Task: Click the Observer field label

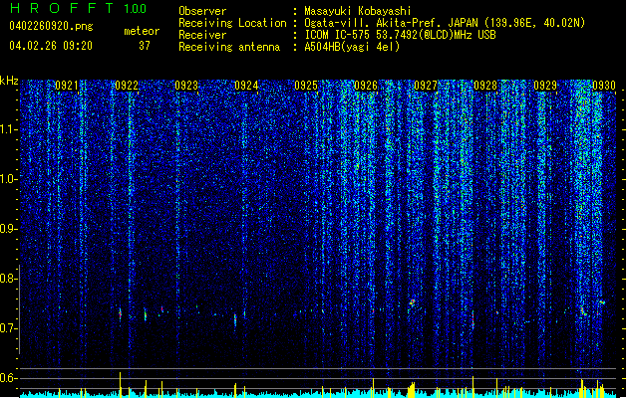Action: (x=202, y=11)
